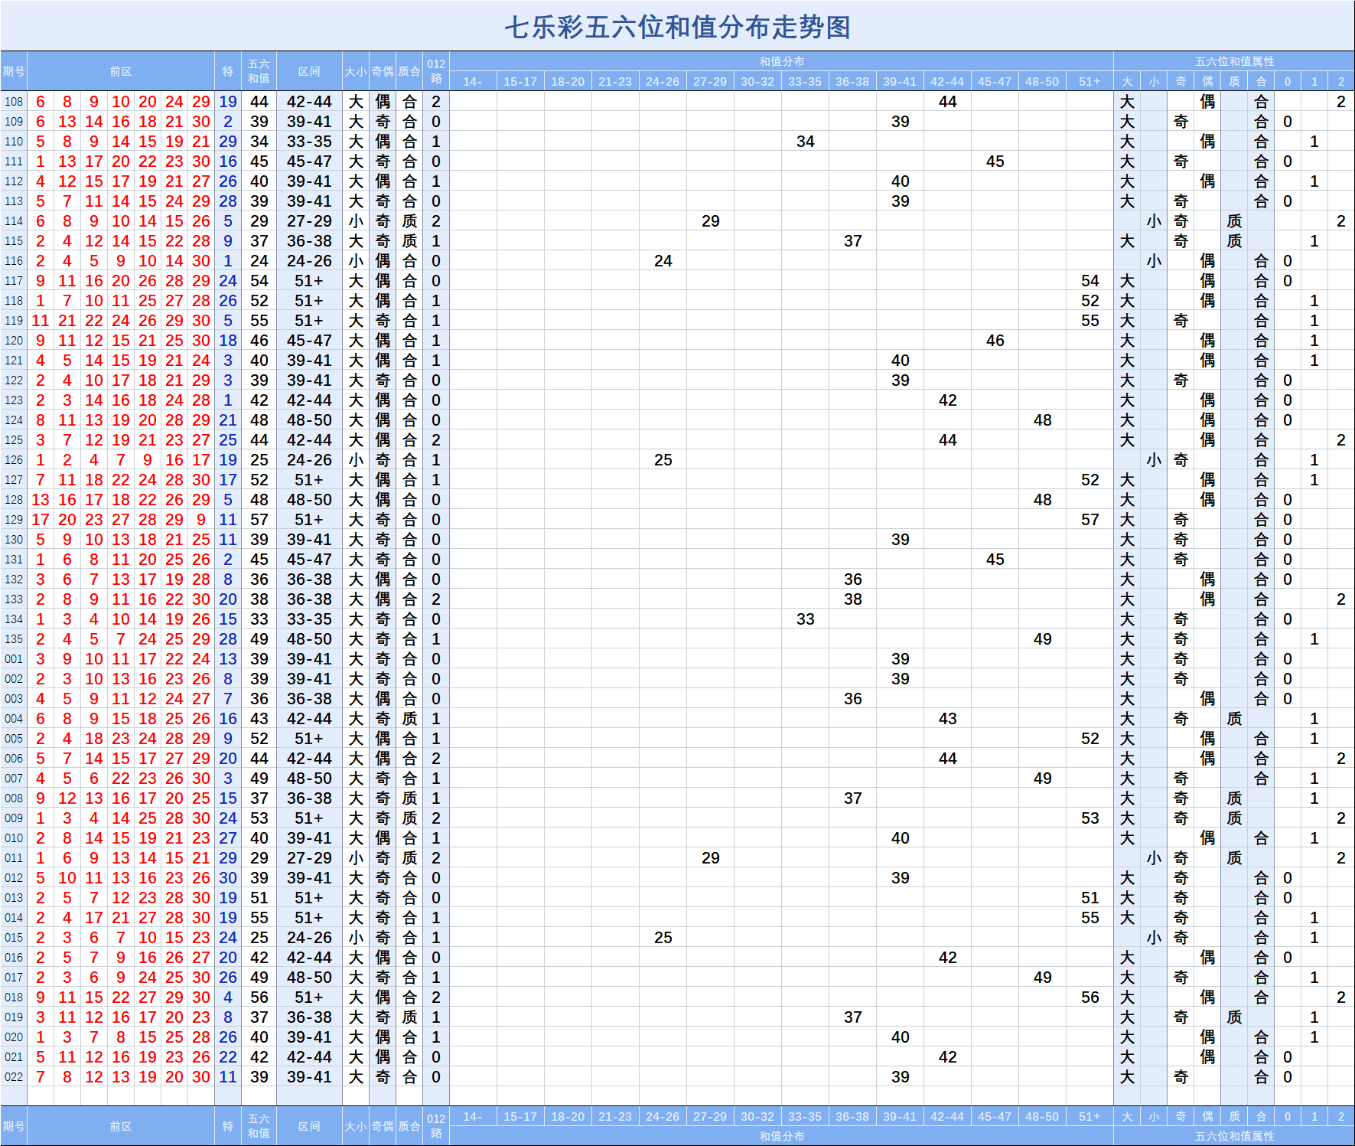
Task: Click 奇 in the 奇偶 column of row 109
Action: tap(383, 122)
